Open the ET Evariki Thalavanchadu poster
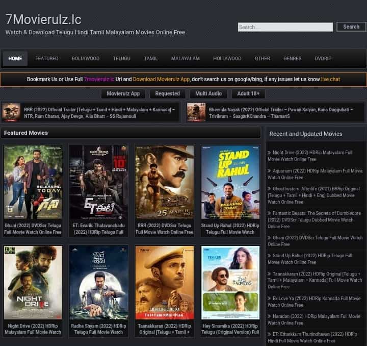Screen dimensions: 367x346 tap(98, 182)
